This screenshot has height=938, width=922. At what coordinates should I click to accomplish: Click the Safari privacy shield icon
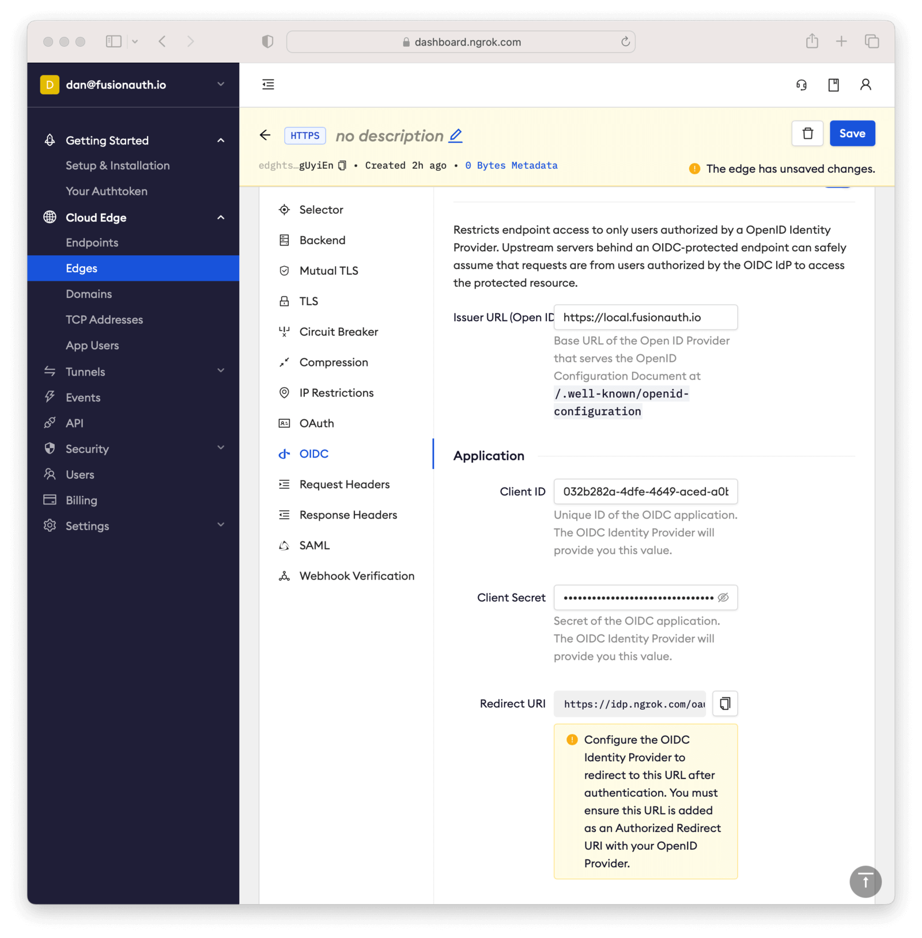pyautogui.click(x=267, y=41)
